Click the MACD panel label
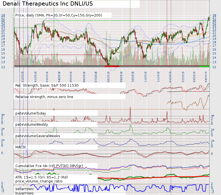The image size is (221, 195). (x=20, y=147)
